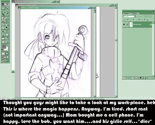Screen dimensions: 155x125
Task: Click the foreground gray color swatch
Action: (x=4, y=47)
